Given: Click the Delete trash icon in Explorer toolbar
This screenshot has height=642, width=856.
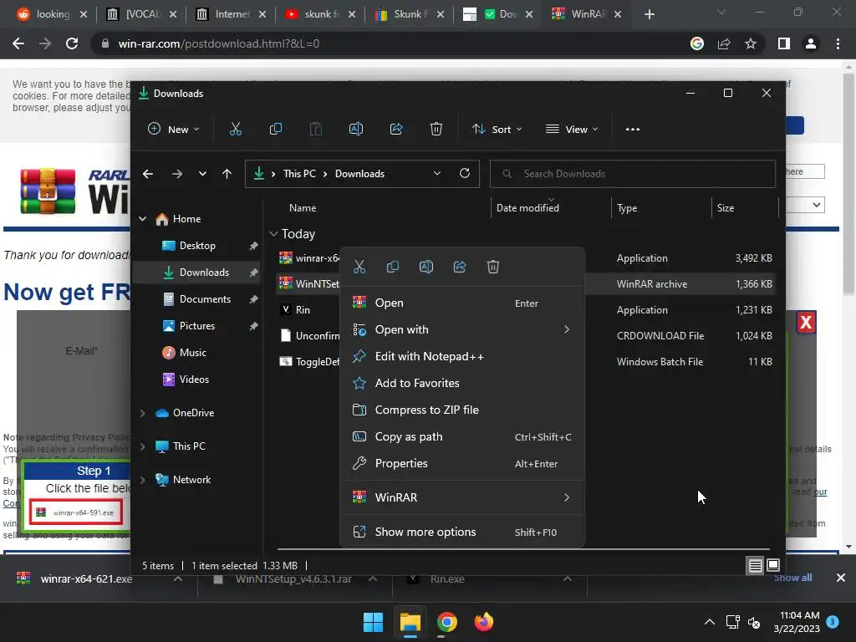Looking at the screenshot, I should coord(436,130).
